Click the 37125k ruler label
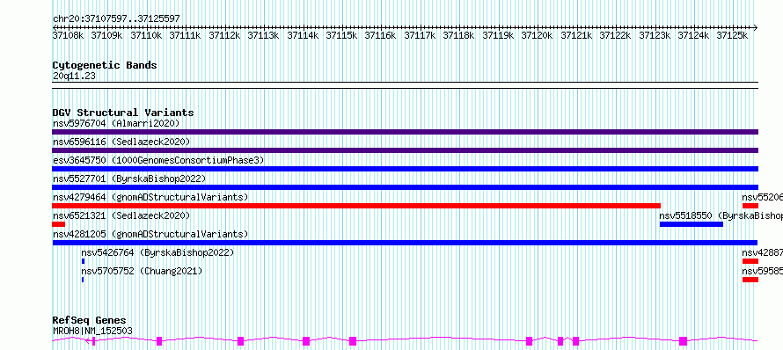783x350 pixels. [x=733, y=35]
